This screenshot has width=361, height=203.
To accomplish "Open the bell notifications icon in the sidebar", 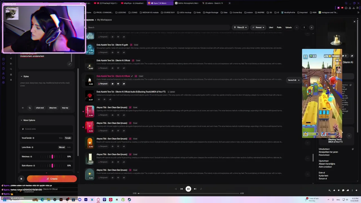I will click(11, 80).
